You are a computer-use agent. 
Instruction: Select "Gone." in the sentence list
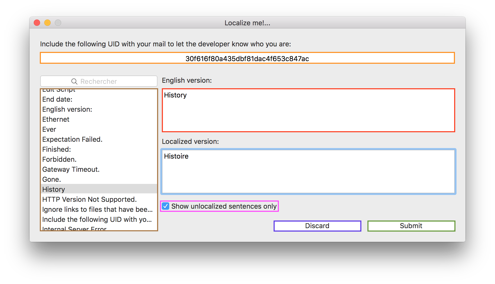(x=52, y=179)
